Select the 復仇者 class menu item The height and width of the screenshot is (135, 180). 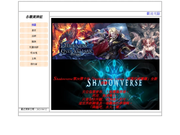point(34,64)
